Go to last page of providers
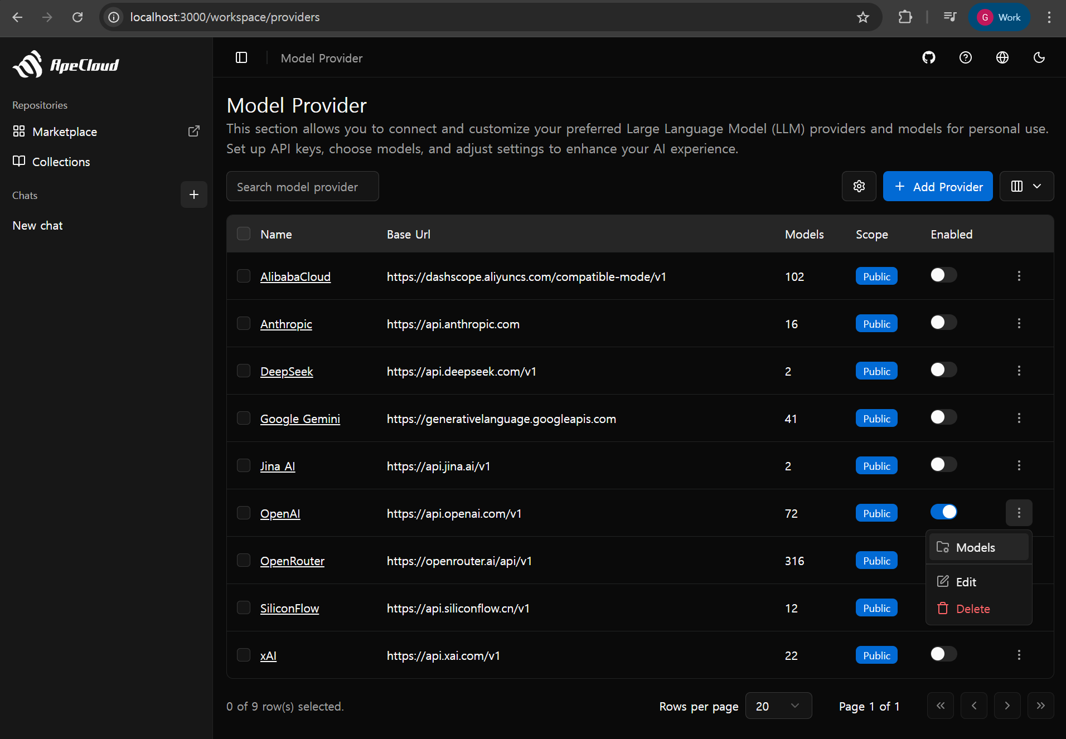 pos(1041,706)
